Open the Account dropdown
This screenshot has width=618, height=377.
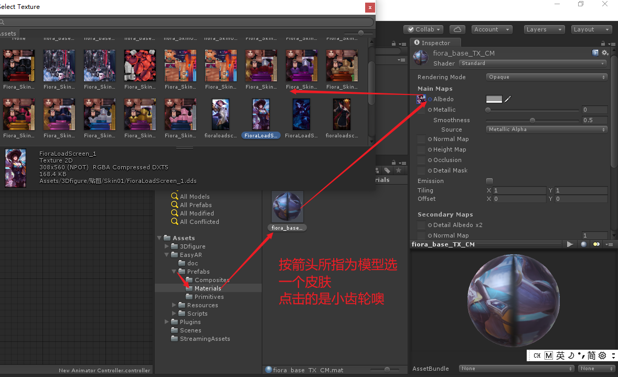pos(492,29)
